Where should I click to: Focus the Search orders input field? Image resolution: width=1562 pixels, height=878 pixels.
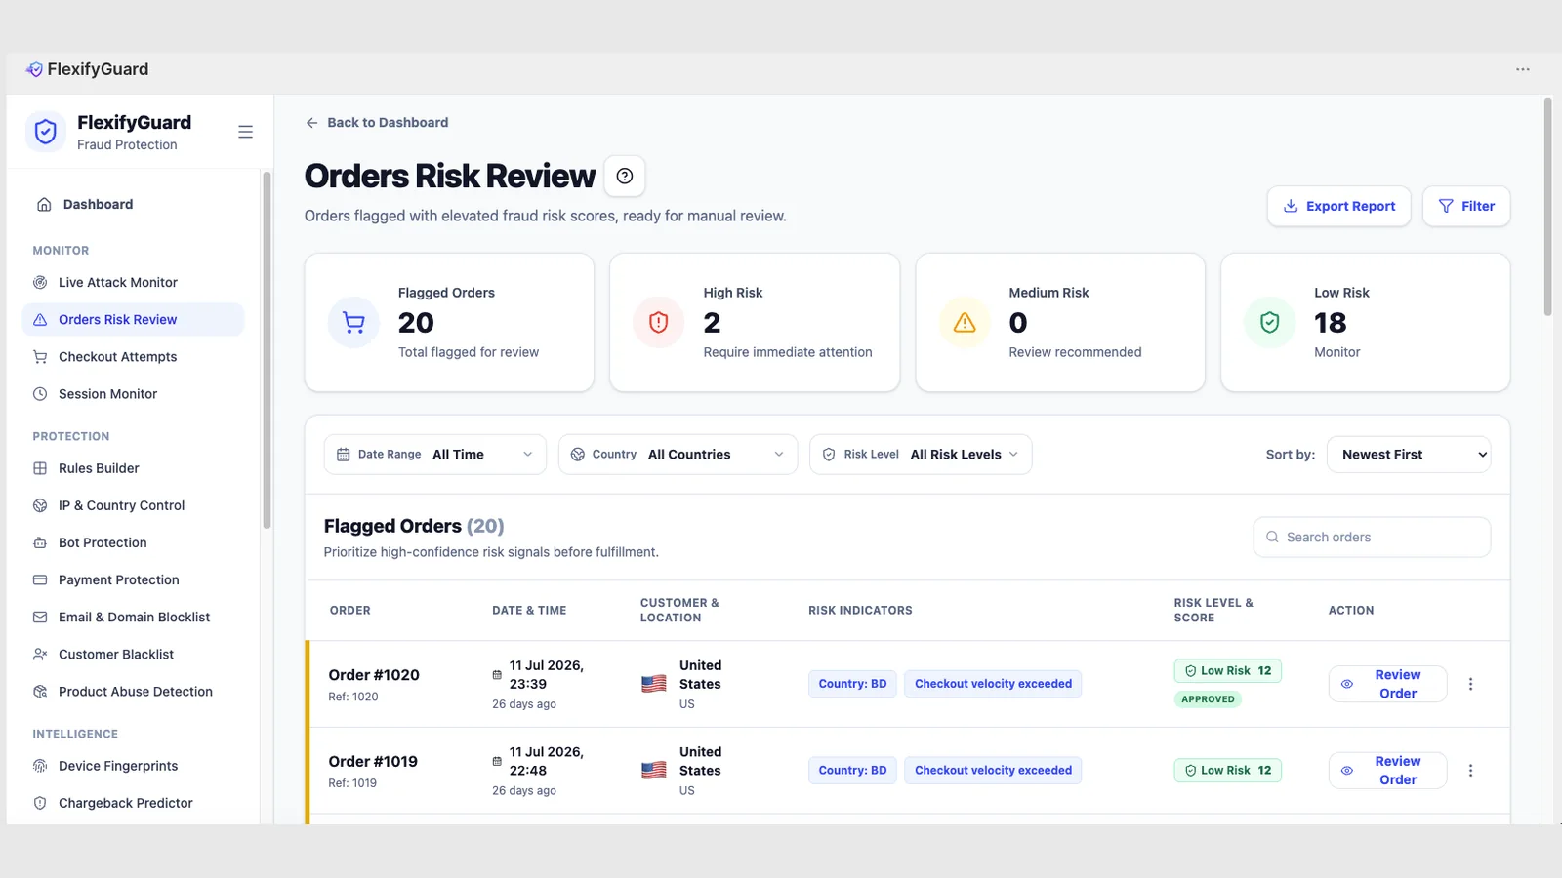pyautogui.click(x=1372, y=537)
